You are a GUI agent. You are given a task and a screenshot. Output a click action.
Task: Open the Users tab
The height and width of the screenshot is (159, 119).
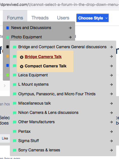tap(63, 18)
